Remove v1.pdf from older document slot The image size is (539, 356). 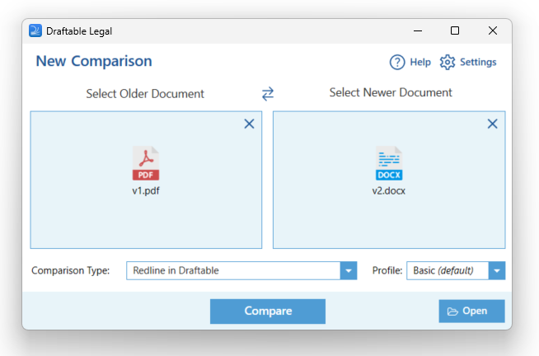(249, 124)
